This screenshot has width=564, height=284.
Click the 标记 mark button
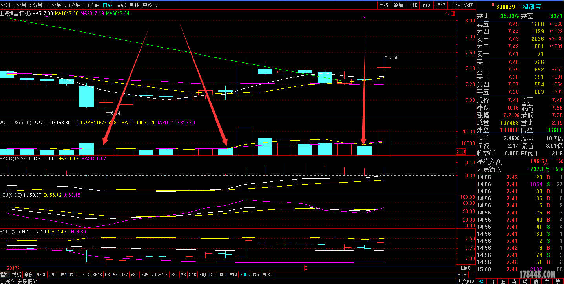click(440, 5)
